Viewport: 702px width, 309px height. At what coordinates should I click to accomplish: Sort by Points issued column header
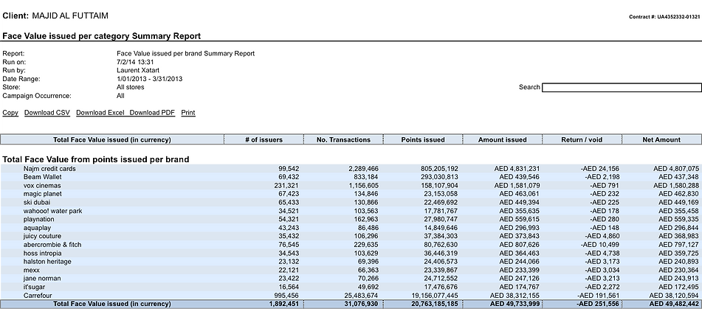point(423,139)
